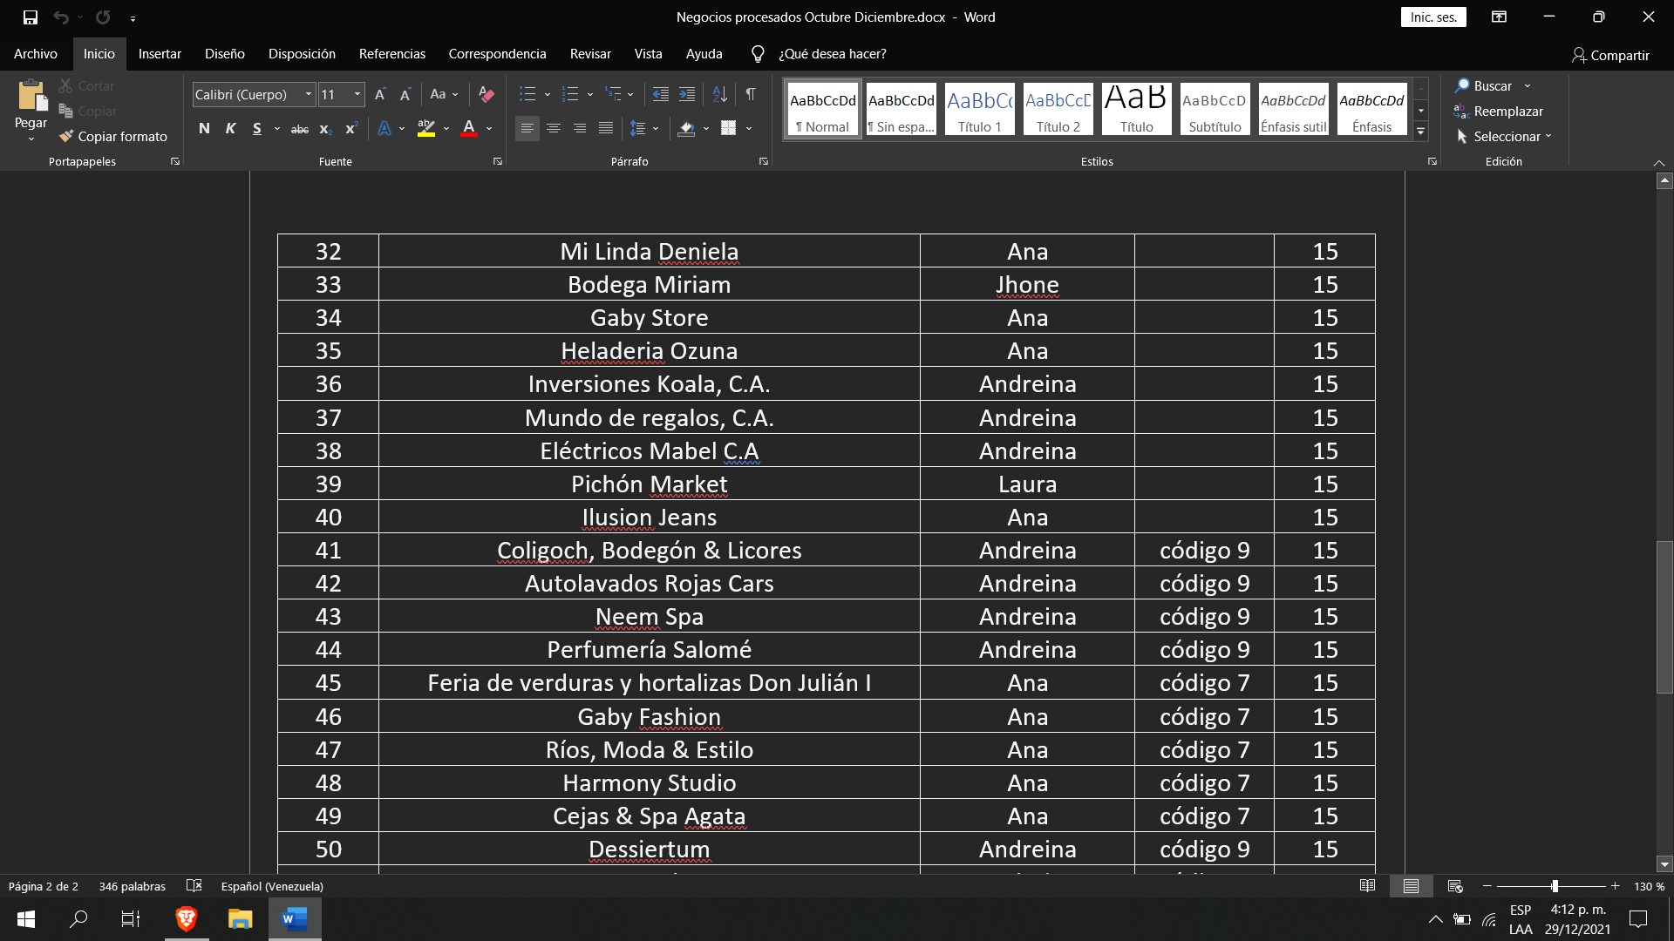This screenshot has height=941, width=1674.
Task: Click the Inic. ses. sign-in button
Action: point(1433,17)
